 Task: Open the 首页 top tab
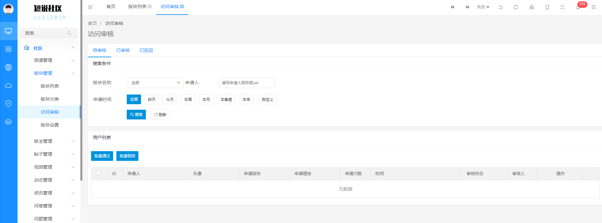(x=111, y=6)
